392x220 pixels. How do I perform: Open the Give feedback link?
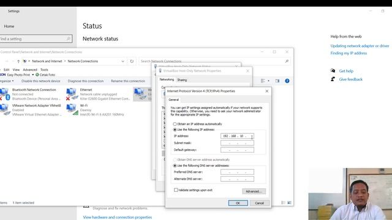(351, 79)
